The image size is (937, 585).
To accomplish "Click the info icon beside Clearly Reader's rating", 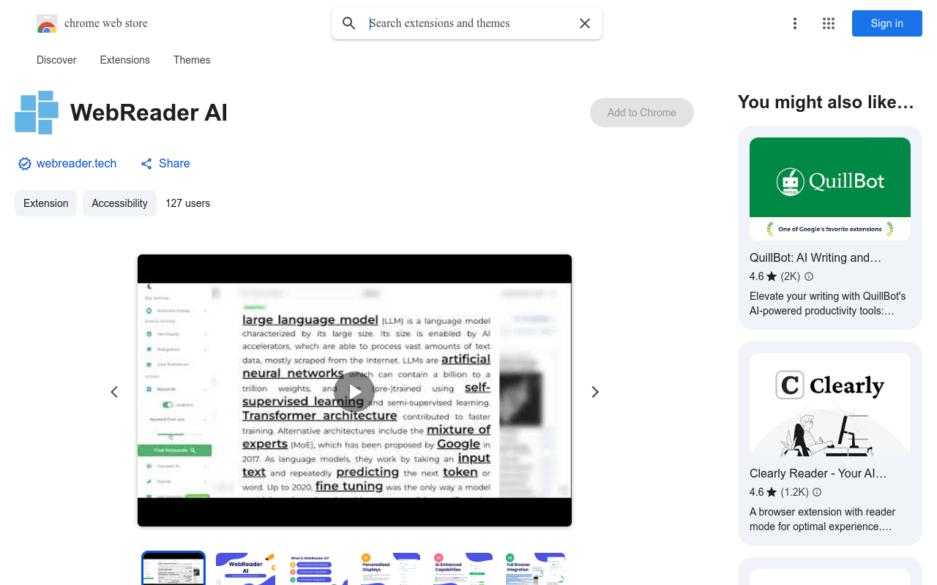I will coord(817,492).
